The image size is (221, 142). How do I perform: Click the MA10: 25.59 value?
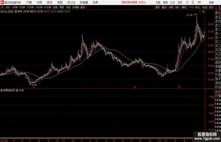click(37, 12)
